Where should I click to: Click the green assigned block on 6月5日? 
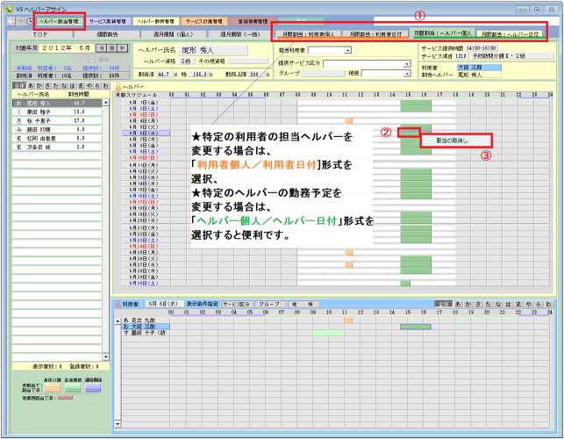pos(409,132)
